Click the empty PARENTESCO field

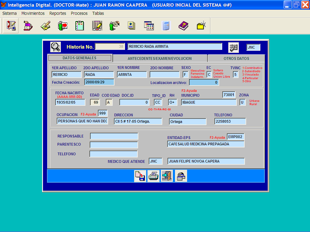114,145
